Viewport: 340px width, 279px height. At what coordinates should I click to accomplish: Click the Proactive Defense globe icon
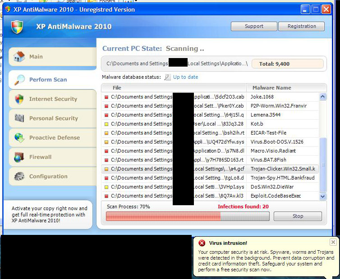coord(19,138)
